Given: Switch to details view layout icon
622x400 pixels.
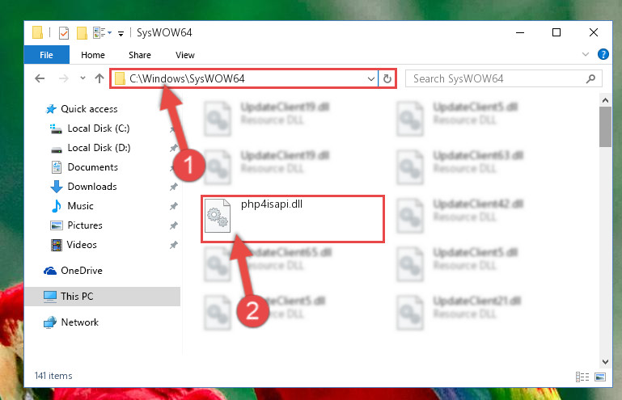Looking at the screenshot, I should click(x=582, y=377).
